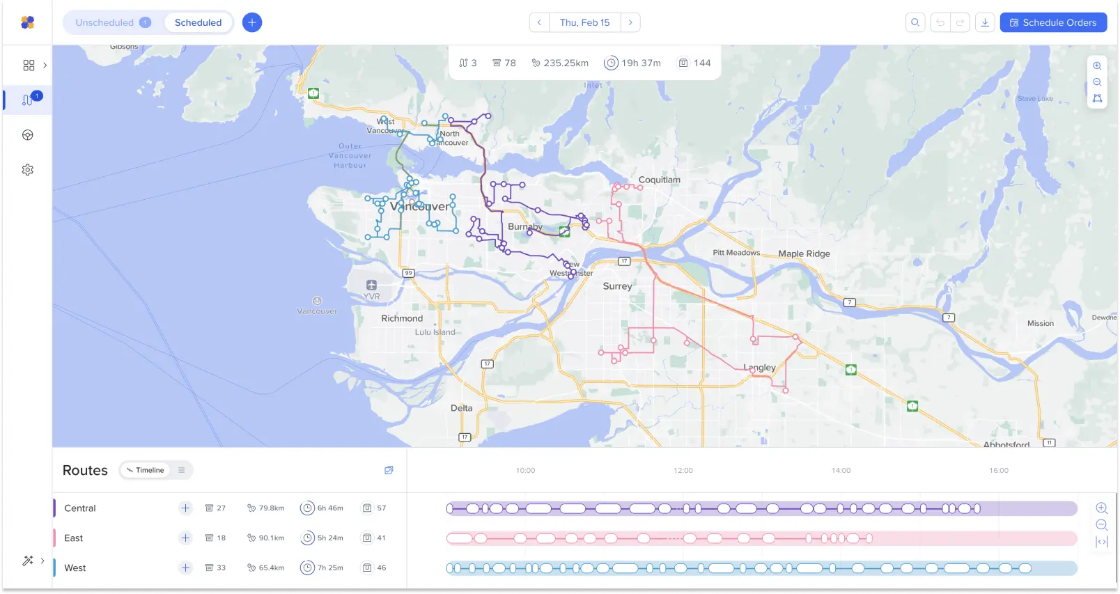This screenshot has height=594, width=1120.
Task: Download the schedule export
Action: [x=985, y=22]
